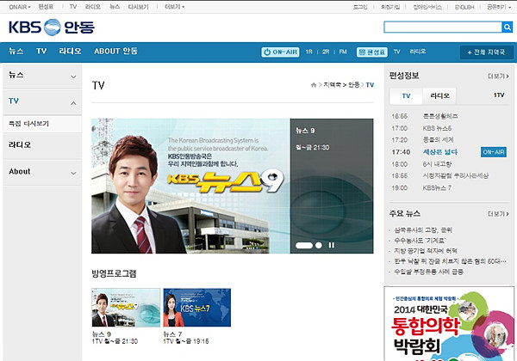This screenshot has width=517, height=361.
Task: Switch to the 라디오 schedule tab
Action: [439, 95]
